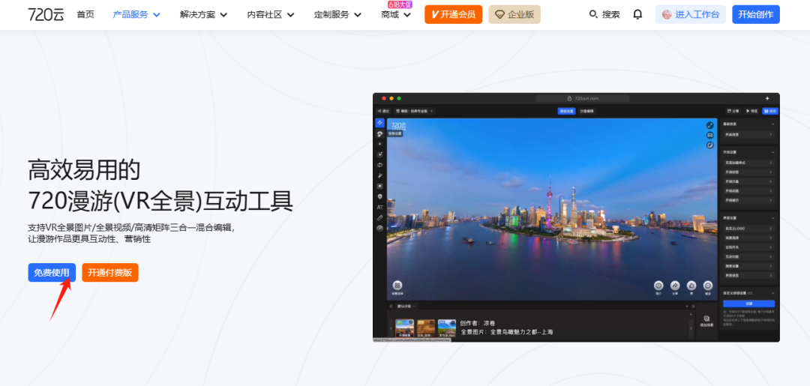
Task: Click the 预览 preview button
Action: point(751,111)
